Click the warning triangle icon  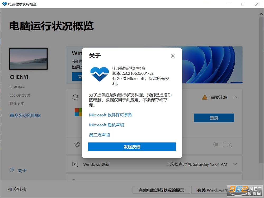coord(205,97)
